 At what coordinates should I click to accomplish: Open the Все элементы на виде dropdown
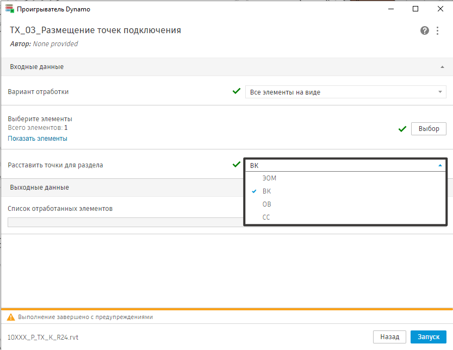[345, 92]
